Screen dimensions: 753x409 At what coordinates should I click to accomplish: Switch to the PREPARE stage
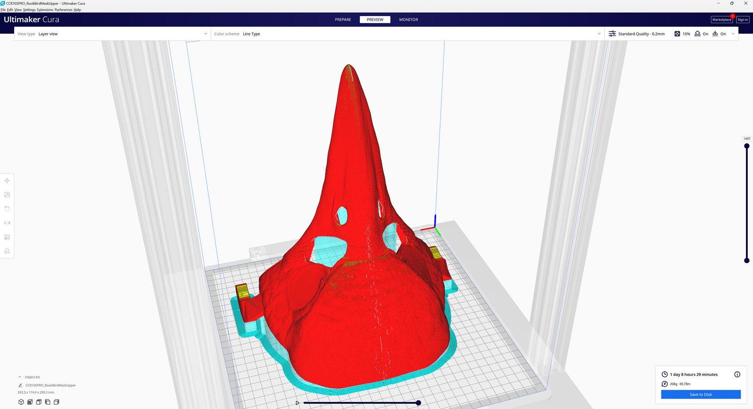pos(343,19)
